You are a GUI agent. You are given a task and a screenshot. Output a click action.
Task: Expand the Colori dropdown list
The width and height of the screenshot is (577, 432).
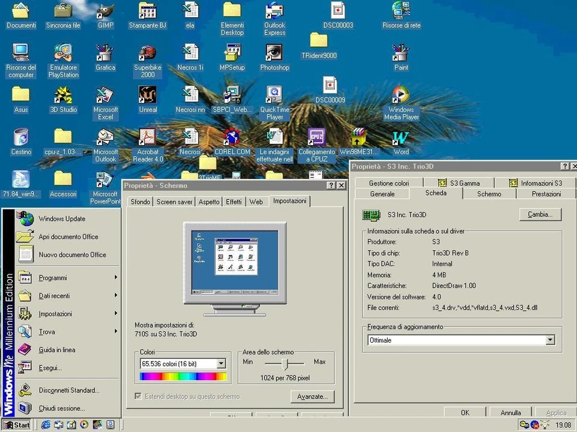coord(221,364)
